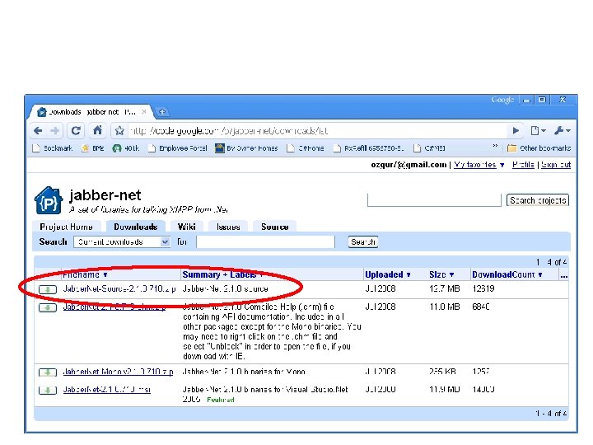The width and height of the screenshot is (593, 445).
Task: Open the page control menu icon
Action: click(x=538, y=131)
